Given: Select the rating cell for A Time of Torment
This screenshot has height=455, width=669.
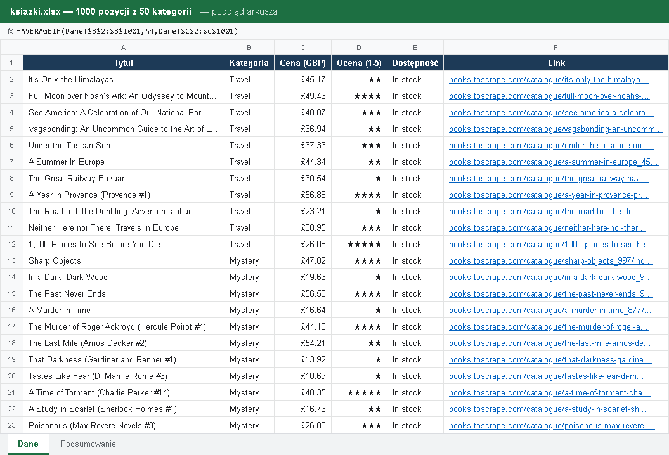Looking at the screenshot, I should [x=360, y=393].
